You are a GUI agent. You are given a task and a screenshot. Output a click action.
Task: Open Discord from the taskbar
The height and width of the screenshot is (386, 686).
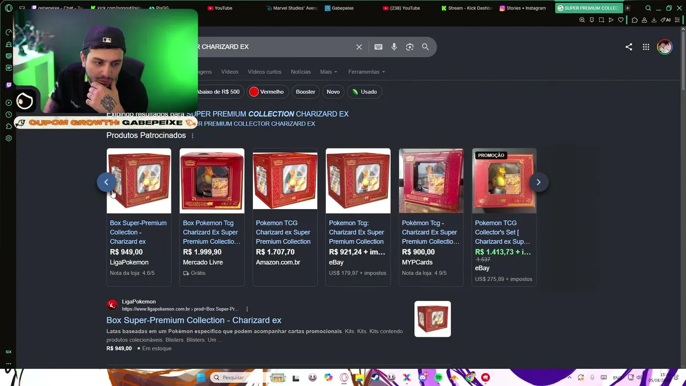coord(423,377)
